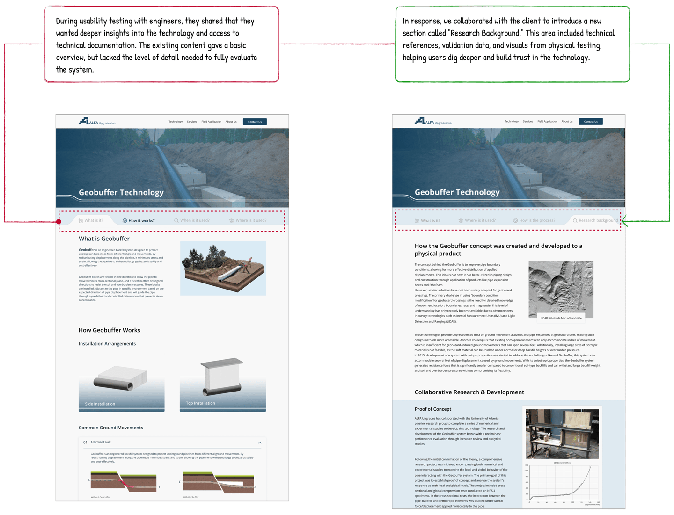Open 'Services' nav link in right mockup
Image resolution: width=674 pixels, height=515 pixels.
(528, 122)
